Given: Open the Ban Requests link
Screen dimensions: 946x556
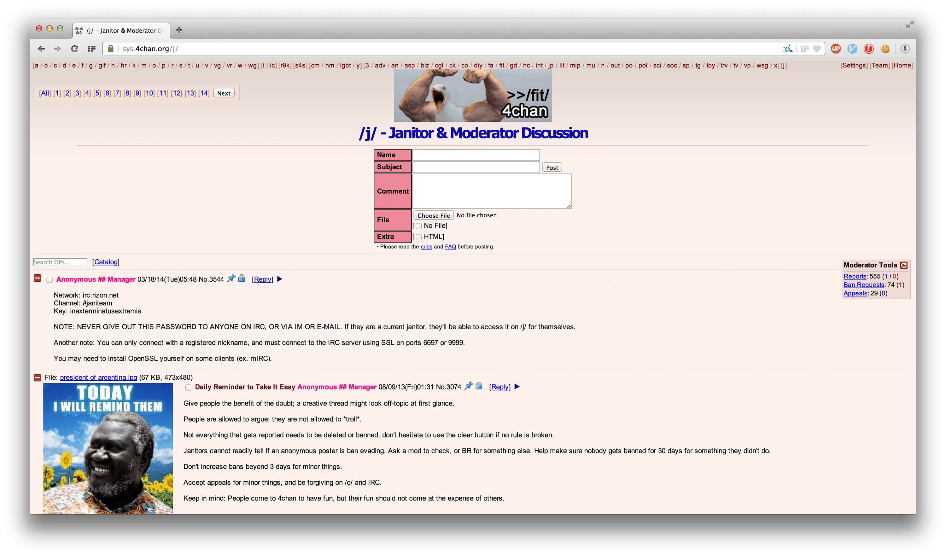Looking at the screenshot, I should point(863,284).
